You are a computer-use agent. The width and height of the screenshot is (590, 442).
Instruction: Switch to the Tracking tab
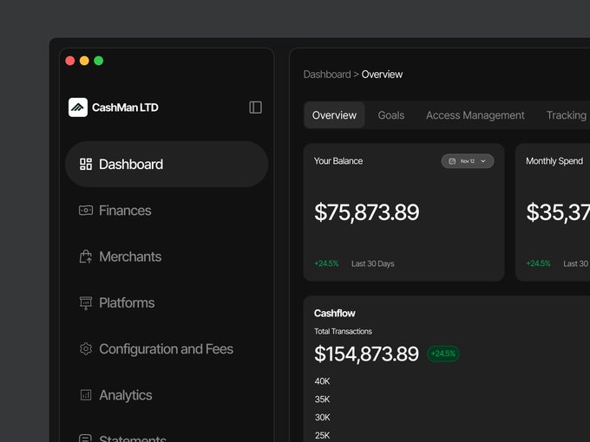point(567,115)
